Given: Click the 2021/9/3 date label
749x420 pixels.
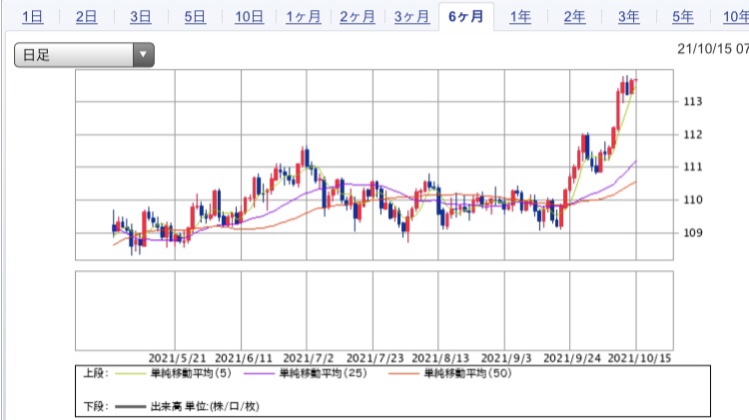Looking at the screenshot, I should [506, 358].
